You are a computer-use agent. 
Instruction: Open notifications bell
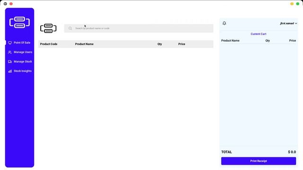click(224, 23)
